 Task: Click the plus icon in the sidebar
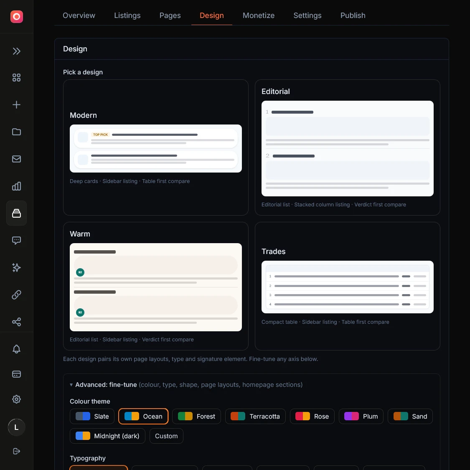16,104
